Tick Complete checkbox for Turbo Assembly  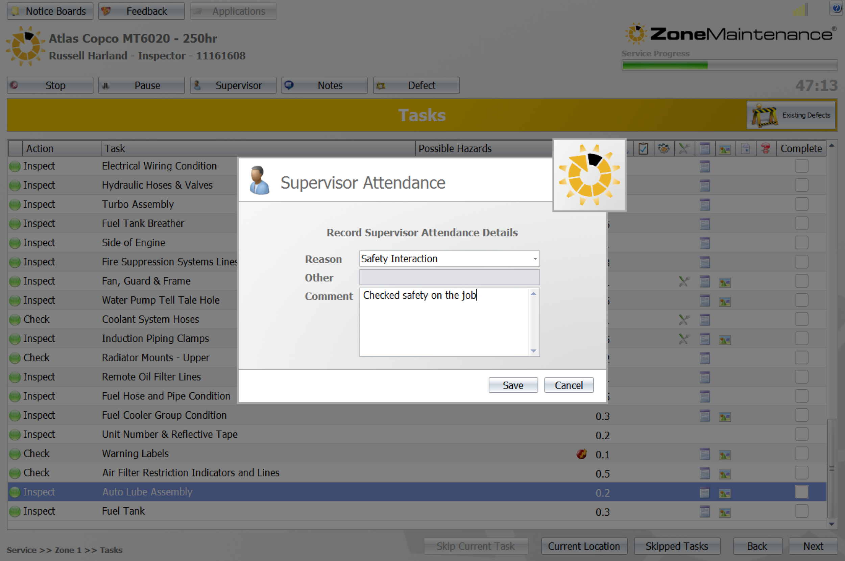point(801,204)
